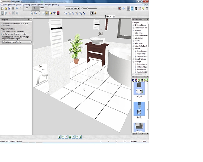Select 'zum Markieren von Elementen verwenden' option
This screenshot has width=203, height=162.
[2, 34]
